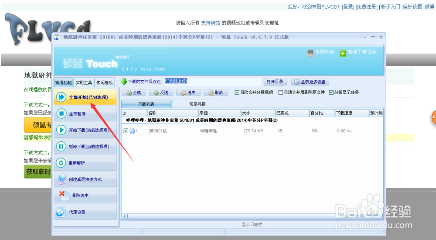Image resolution: width=436 pixels, height=240 pixels.
Task: Click the green download arrow icon next to the save path
Action: (x=124, y=82)
